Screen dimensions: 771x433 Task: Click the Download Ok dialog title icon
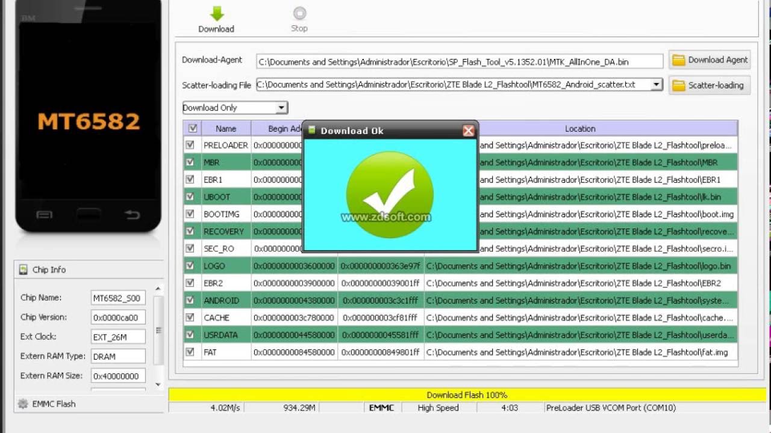pos(311,131)
